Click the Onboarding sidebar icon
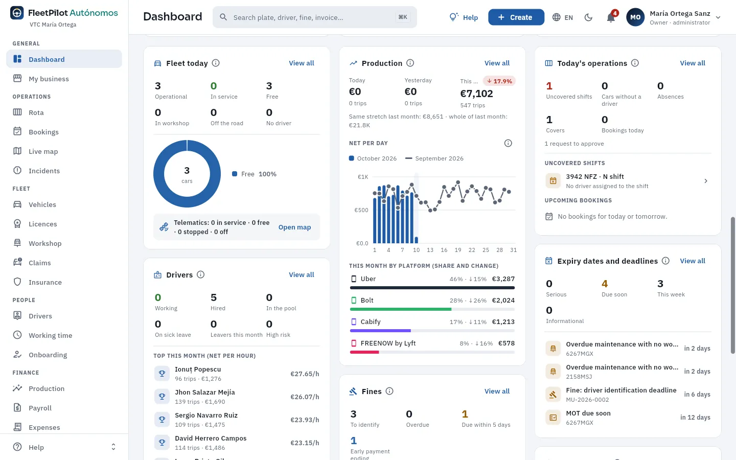The width and height of the screenshot is (736, 460). pos(17,355)
